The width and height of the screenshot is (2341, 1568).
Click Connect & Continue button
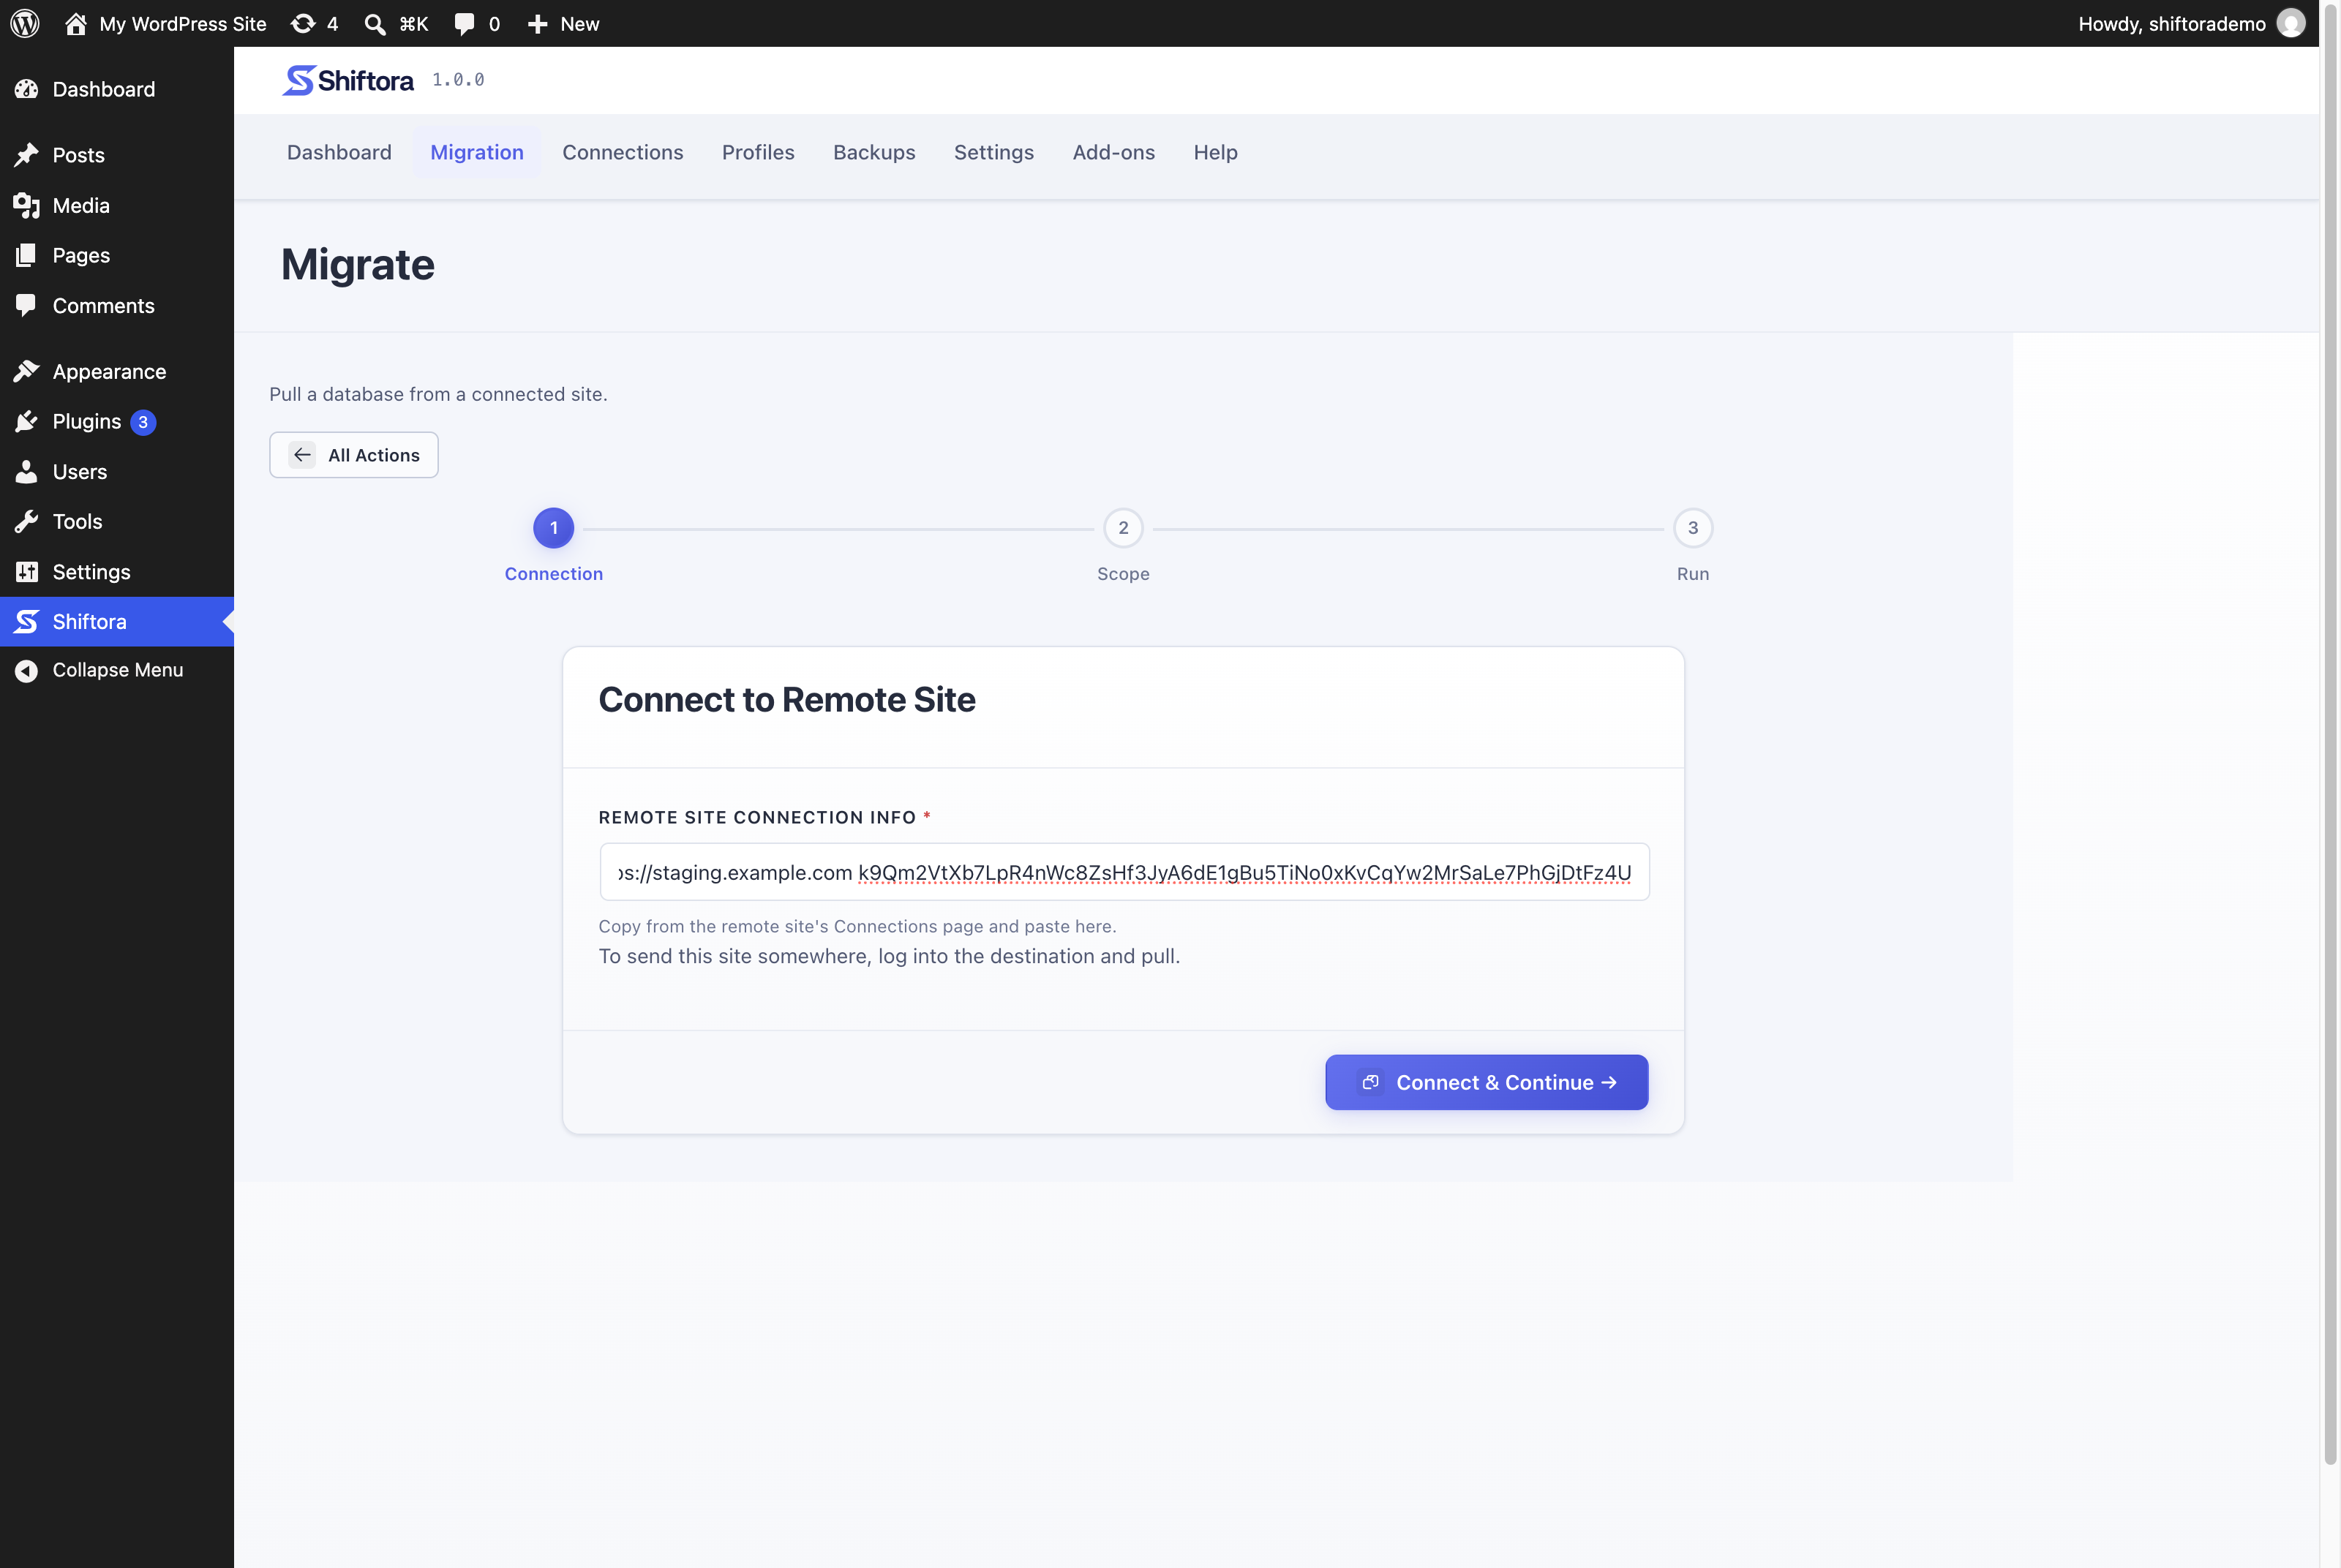(1486, 1082)
